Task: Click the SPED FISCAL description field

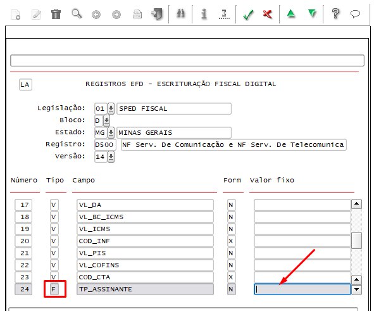Action: click(174, 108)
